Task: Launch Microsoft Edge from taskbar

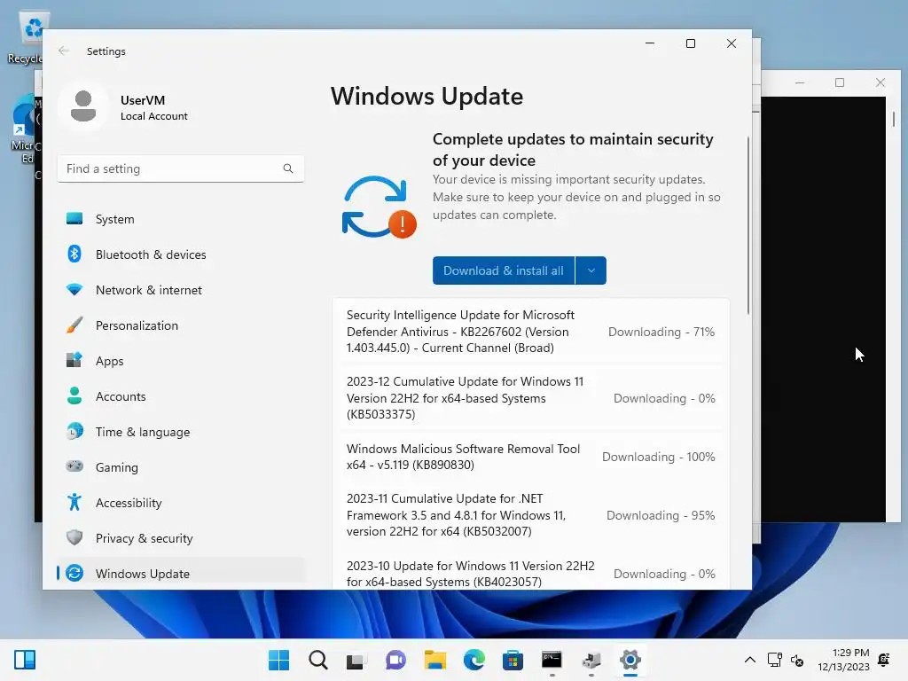Action: point(474,660)
